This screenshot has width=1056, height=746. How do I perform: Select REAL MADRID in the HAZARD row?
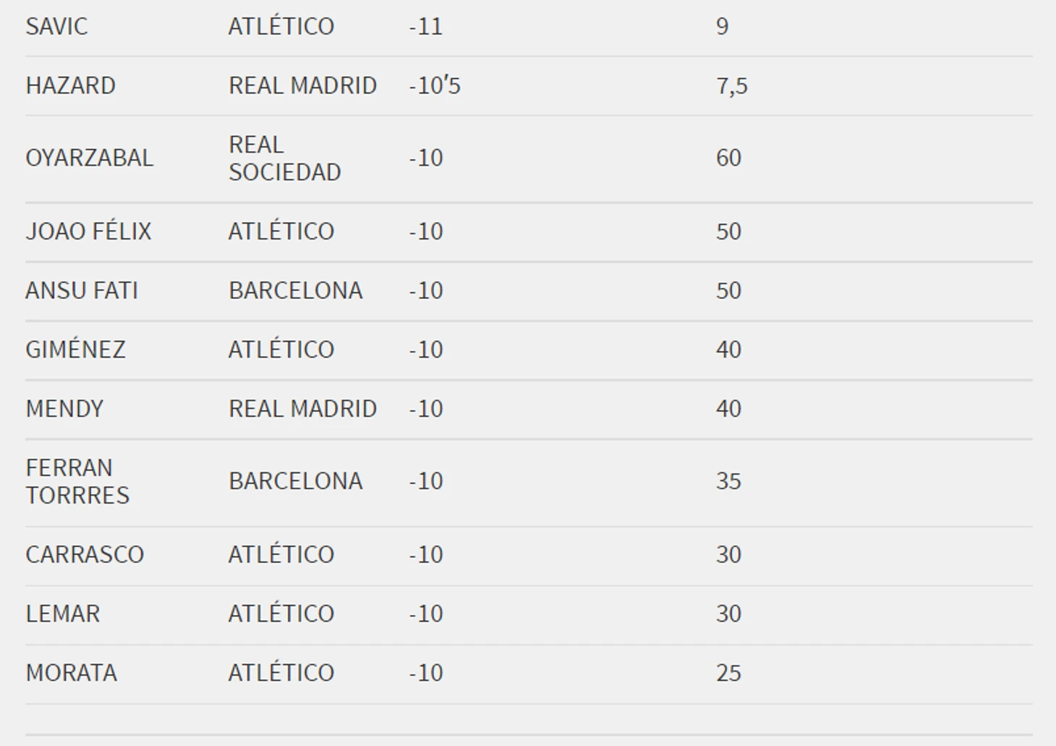(302, 86)
